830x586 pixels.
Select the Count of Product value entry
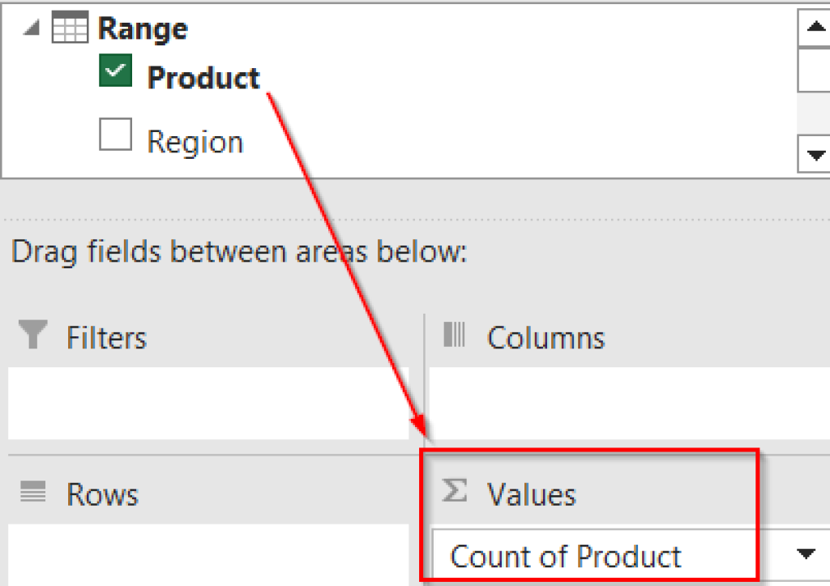567,556
